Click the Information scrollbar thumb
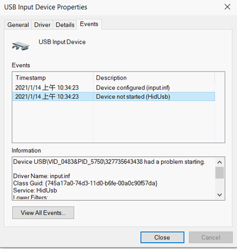 click(x=220, y=173)
